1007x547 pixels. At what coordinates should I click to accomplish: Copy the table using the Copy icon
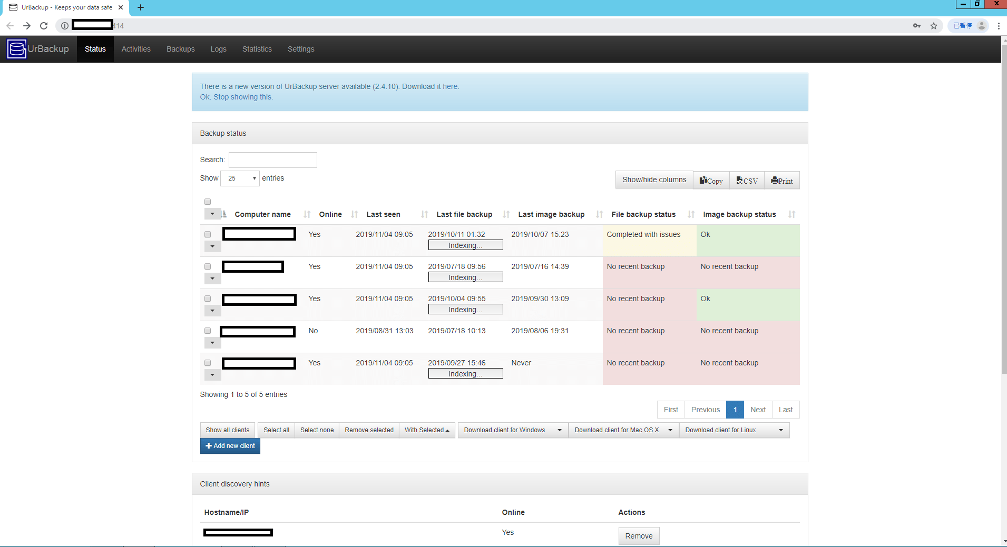710,180
